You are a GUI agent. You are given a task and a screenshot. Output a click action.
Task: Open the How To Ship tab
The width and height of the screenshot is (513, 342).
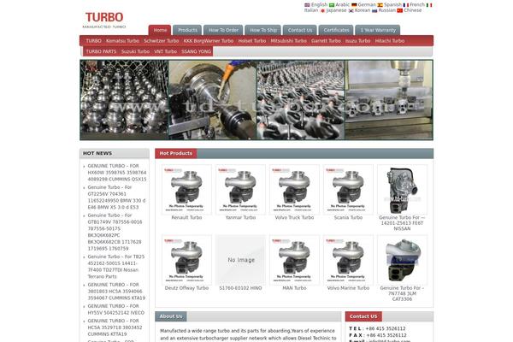click(x=263, y=30)
